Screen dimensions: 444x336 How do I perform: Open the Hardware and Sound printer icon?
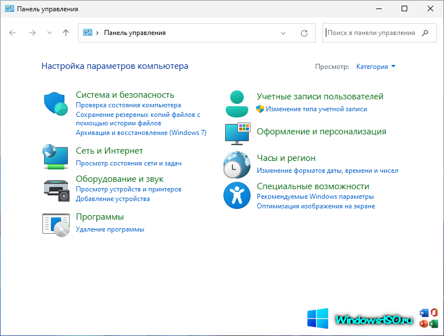tap(57, 191)
